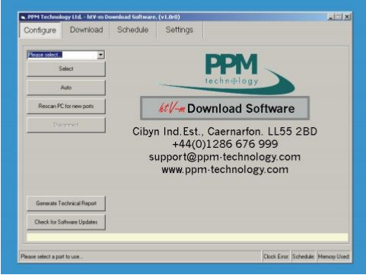The image size is (366, 275).
Task: Switch to the Download tab
Action: pos(86,30)
